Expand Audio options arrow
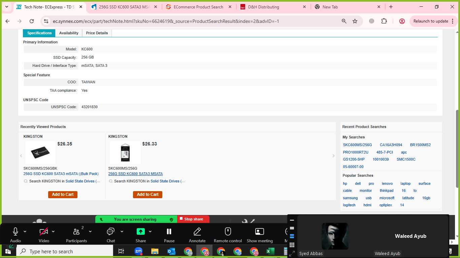 point(25,231)
